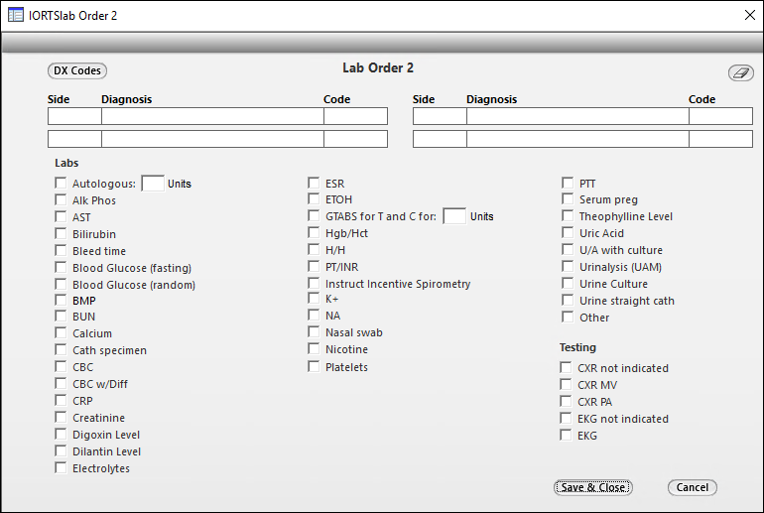Click first-row left Diagnosis field
The image size is (764, 513).
point(212,116)
